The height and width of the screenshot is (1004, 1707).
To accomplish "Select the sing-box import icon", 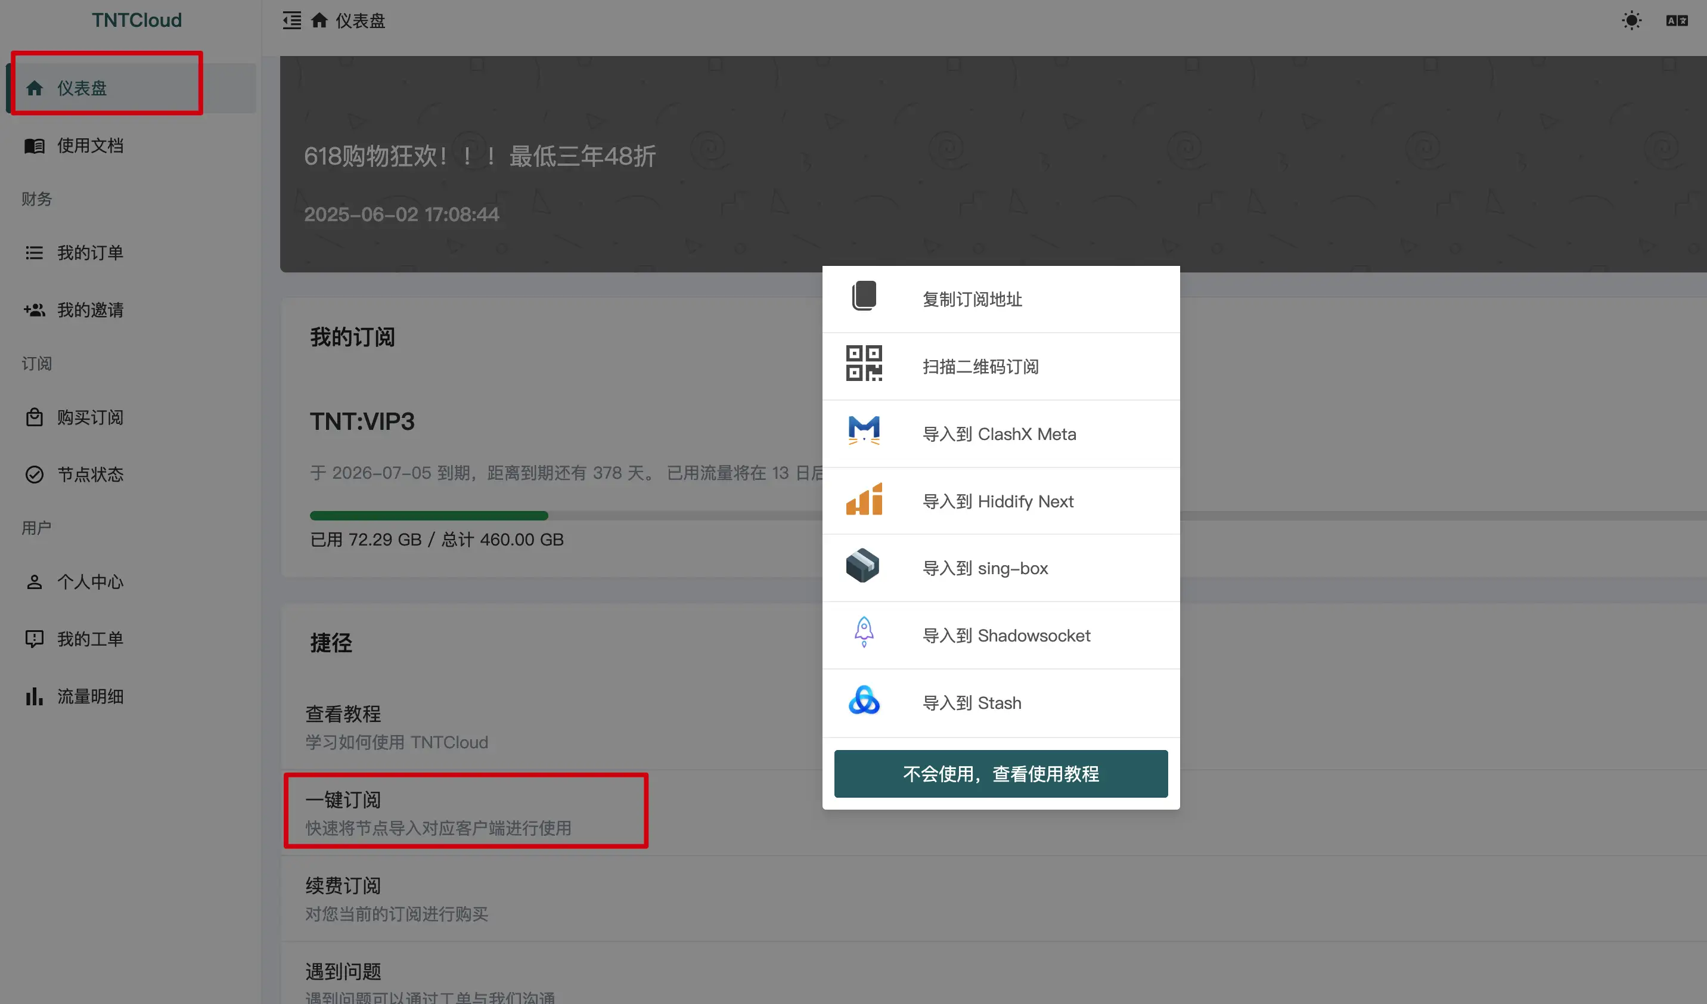I will [x=863, y=566].
